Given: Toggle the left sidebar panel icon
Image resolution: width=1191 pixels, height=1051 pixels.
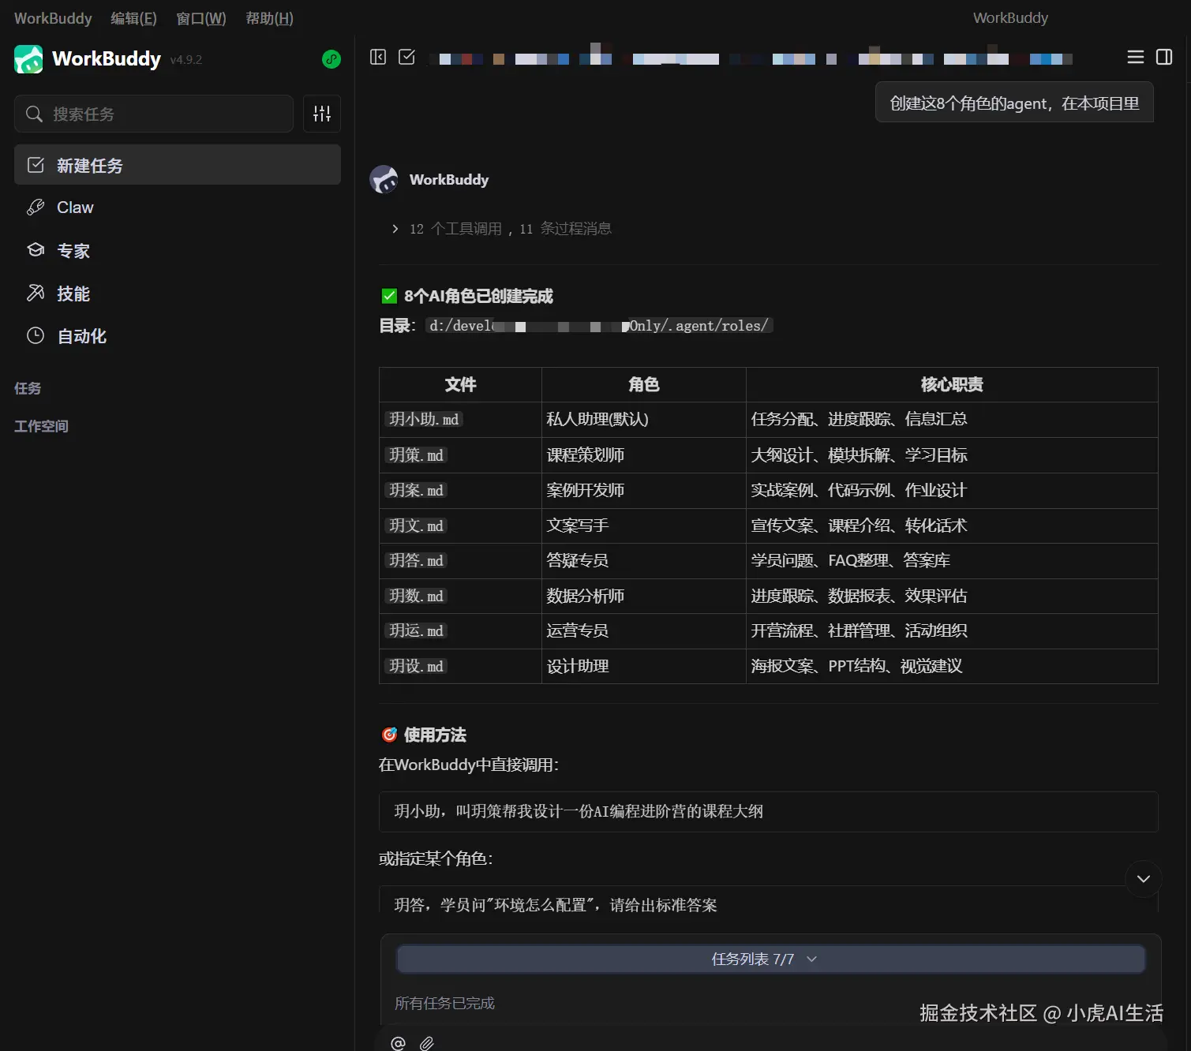Looking at the screenshot, I should point(378,57).
